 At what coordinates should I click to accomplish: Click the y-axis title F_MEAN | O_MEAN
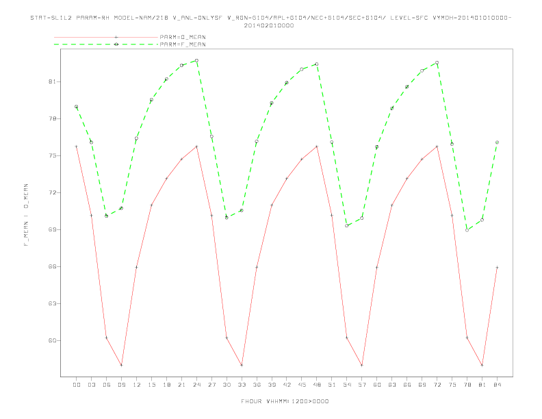(x=26, y=215)
